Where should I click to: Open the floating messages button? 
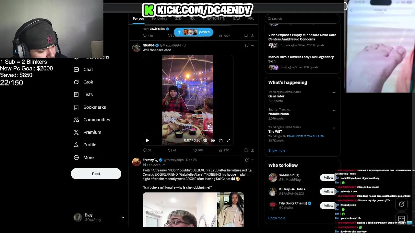(x=402, y=219)
